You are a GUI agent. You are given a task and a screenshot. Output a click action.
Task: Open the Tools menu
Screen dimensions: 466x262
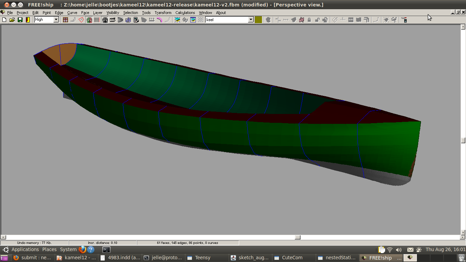[146, 13]
